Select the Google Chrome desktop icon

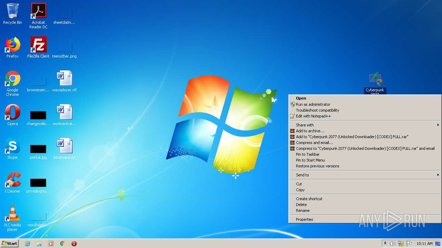(12, 83)
